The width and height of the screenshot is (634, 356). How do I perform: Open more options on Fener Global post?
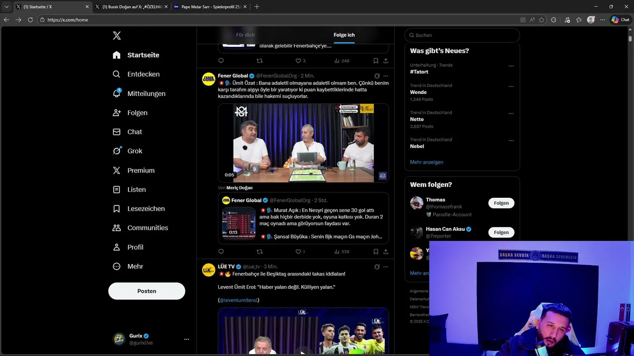tap(386, 76)
